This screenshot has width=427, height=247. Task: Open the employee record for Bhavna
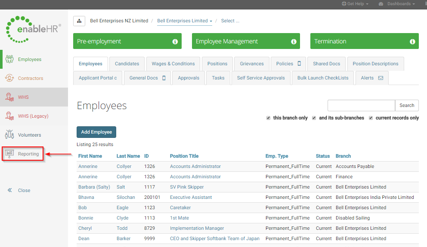coord(86,197)
